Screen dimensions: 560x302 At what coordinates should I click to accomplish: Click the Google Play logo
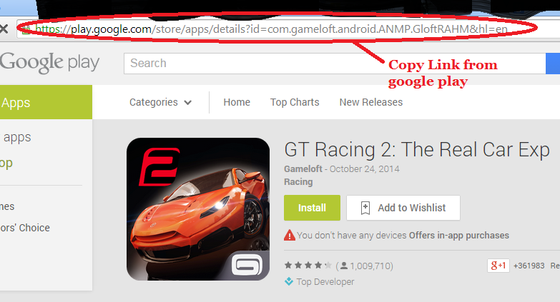[x=49, y=63]
